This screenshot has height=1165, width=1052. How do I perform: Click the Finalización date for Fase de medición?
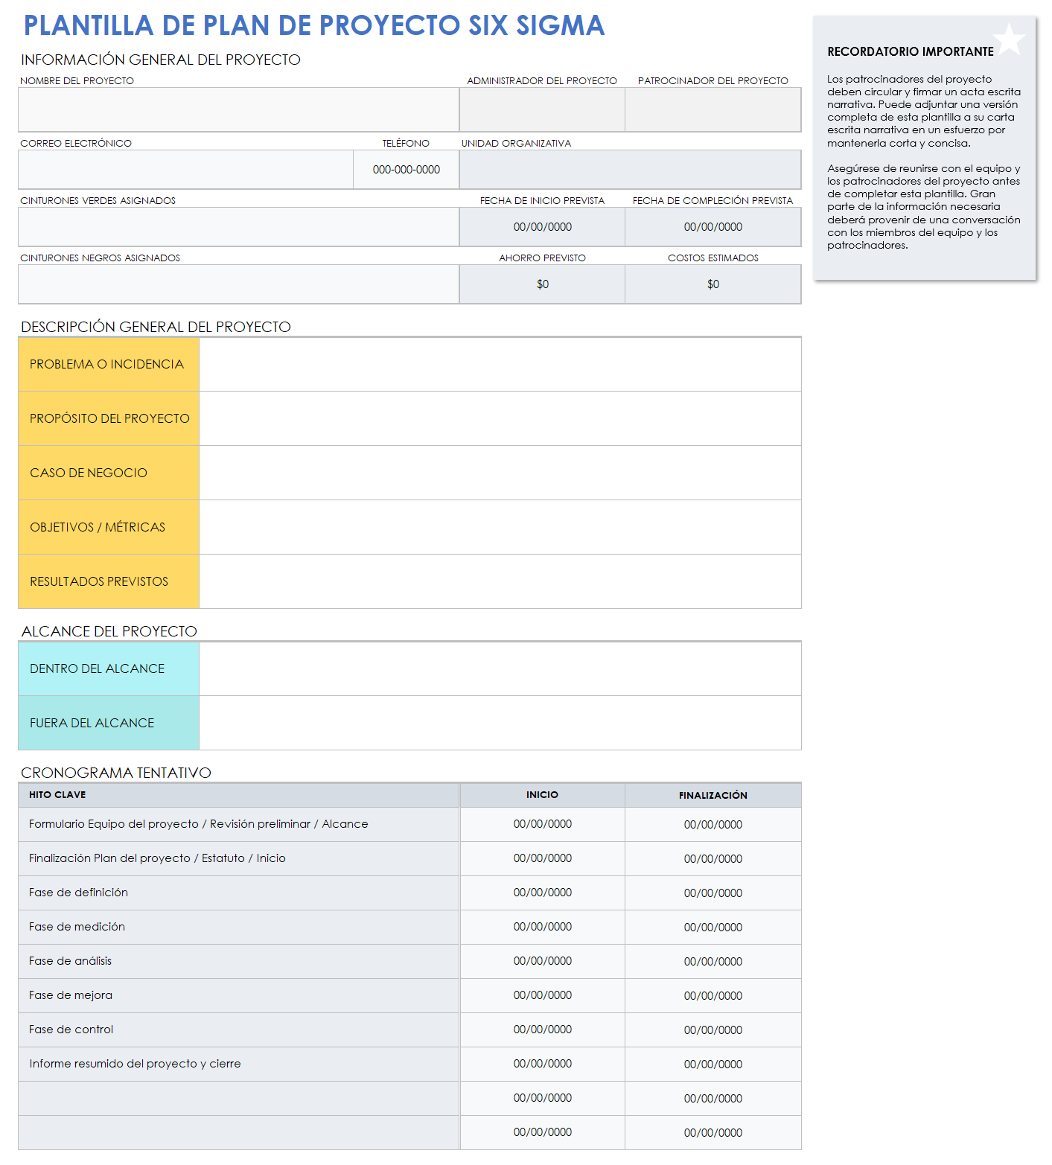point(713,927)
